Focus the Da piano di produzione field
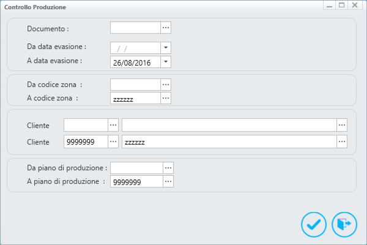This screenshot has width=367, height=245. point(136,168)
